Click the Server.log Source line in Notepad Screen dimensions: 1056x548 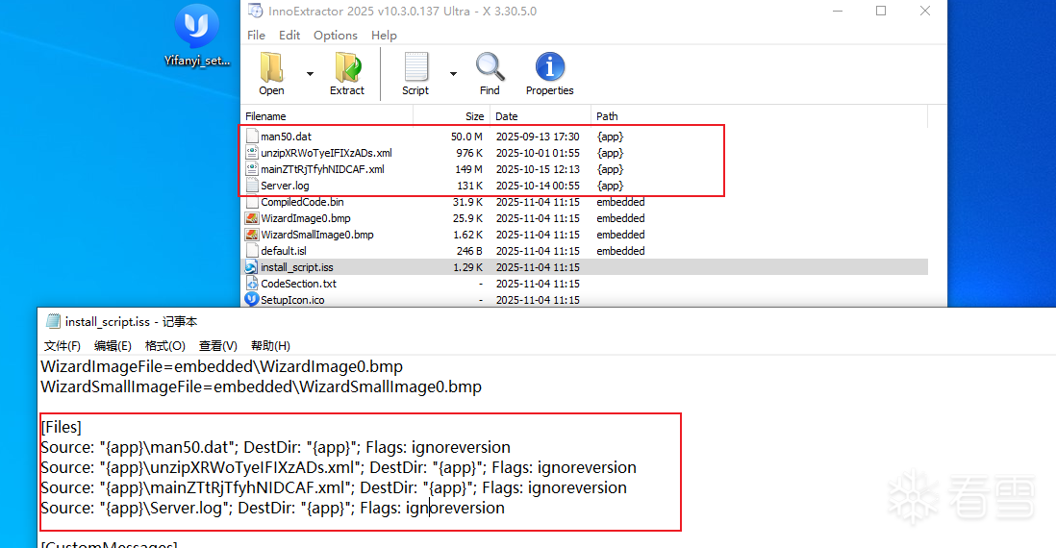(x=273, y=508)
